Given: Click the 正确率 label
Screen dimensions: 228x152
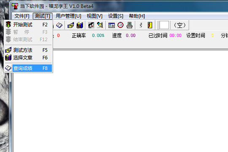Looking at the screenshot, I should click(x=79, y=35).
